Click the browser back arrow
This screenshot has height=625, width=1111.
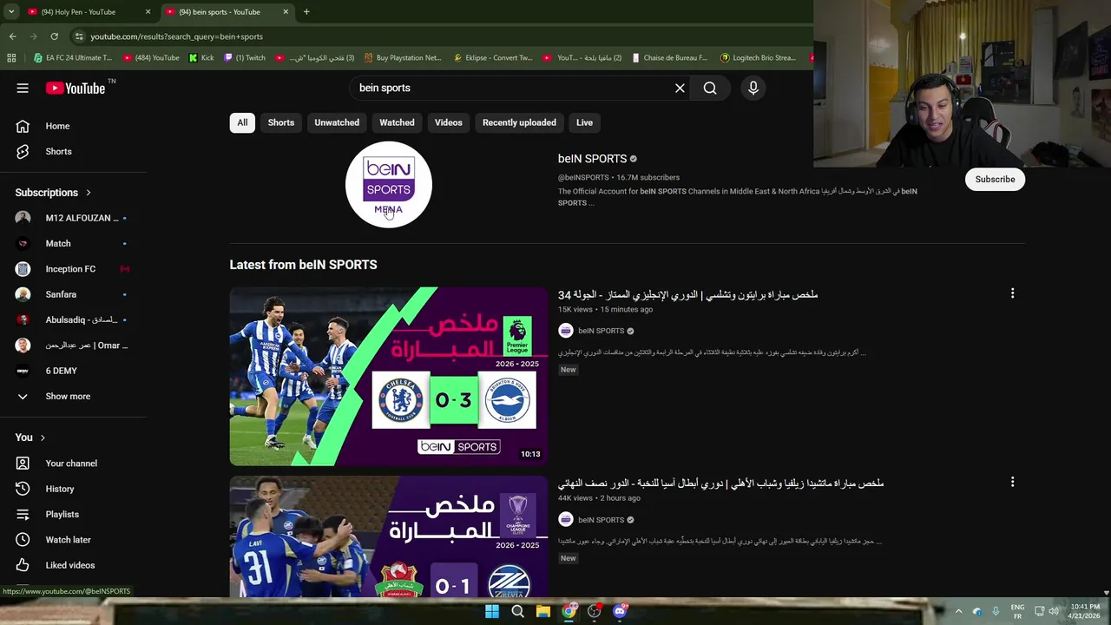pos(12,36)
